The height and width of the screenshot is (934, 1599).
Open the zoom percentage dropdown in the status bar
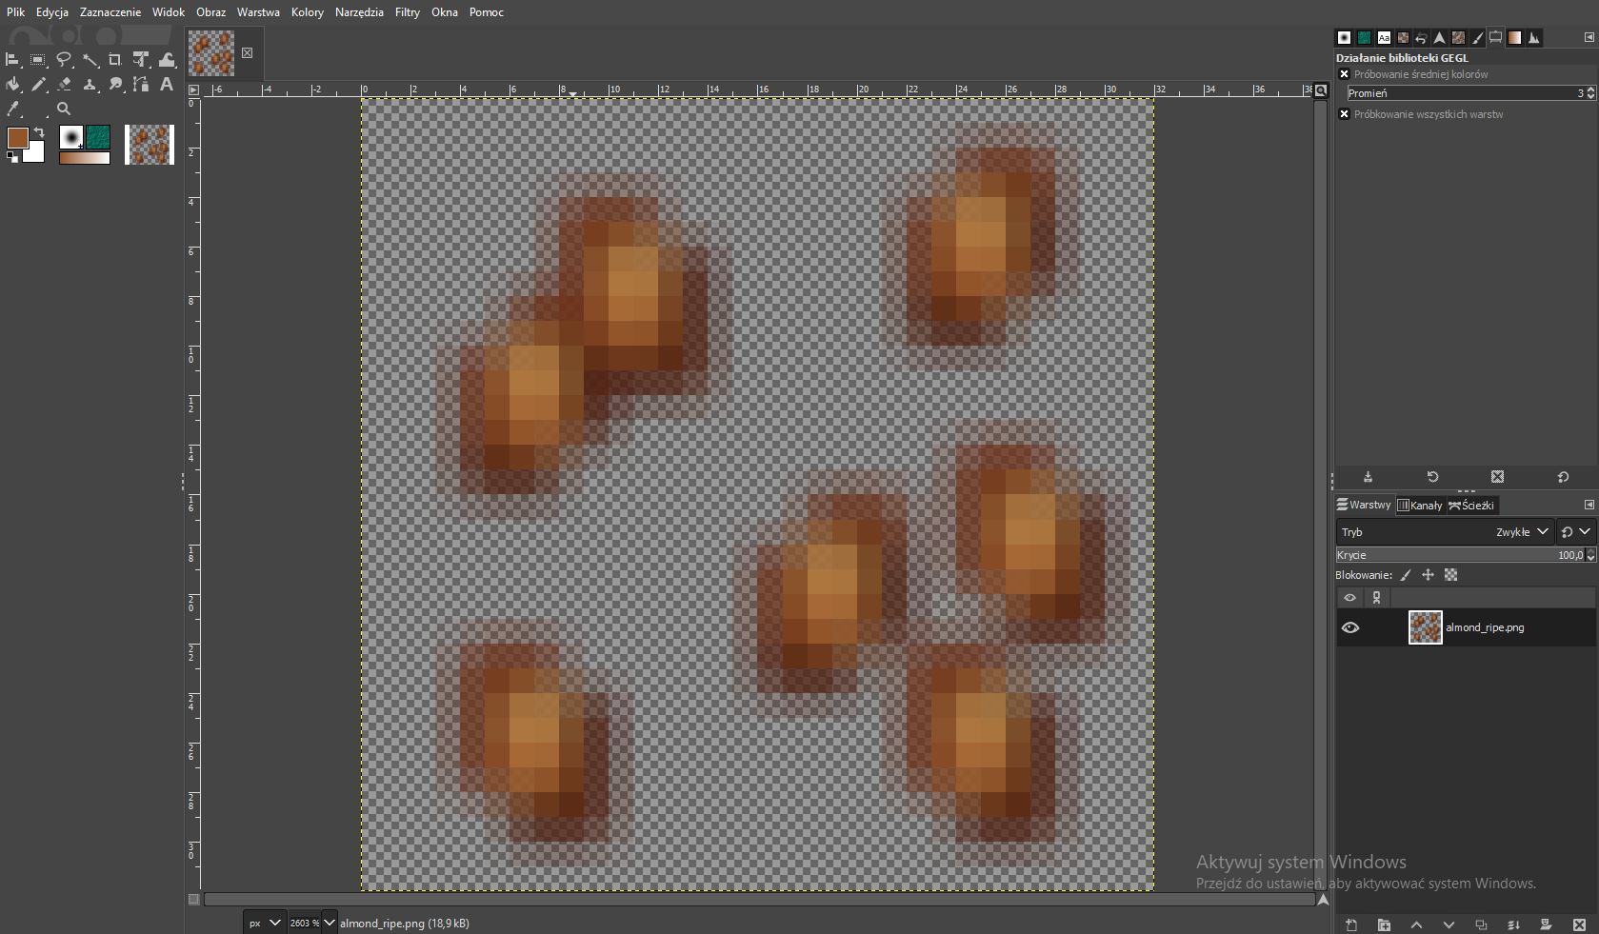pyautogui.click(x=330, y=923)
